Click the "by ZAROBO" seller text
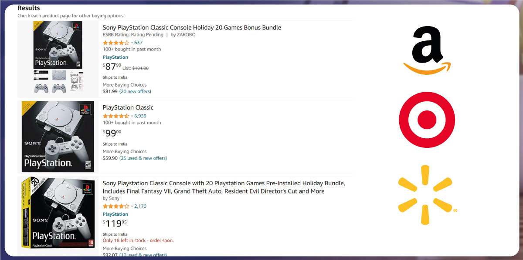 [183, 35]
